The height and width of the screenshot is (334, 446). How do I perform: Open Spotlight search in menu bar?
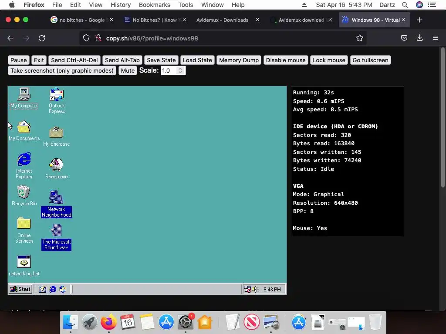405,5
